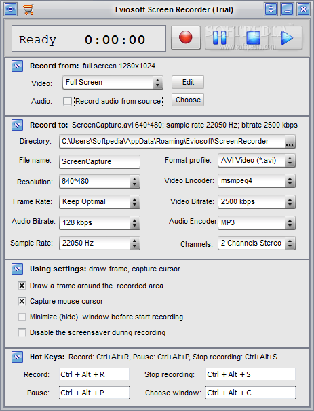Click the app menu icon in title bar
Screen dimensions: 314x411
(11, 9)
